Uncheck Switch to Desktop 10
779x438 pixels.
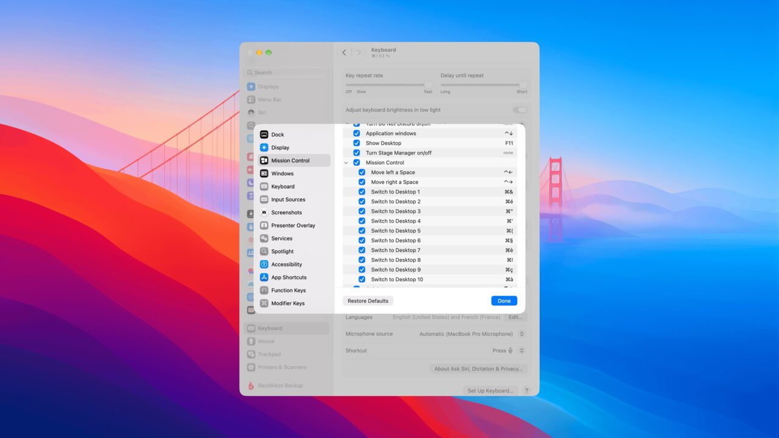pyautogui.click(x=362, y=279)
